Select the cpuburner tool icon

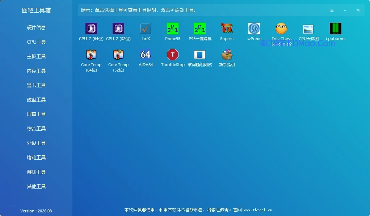coord(336,29)
